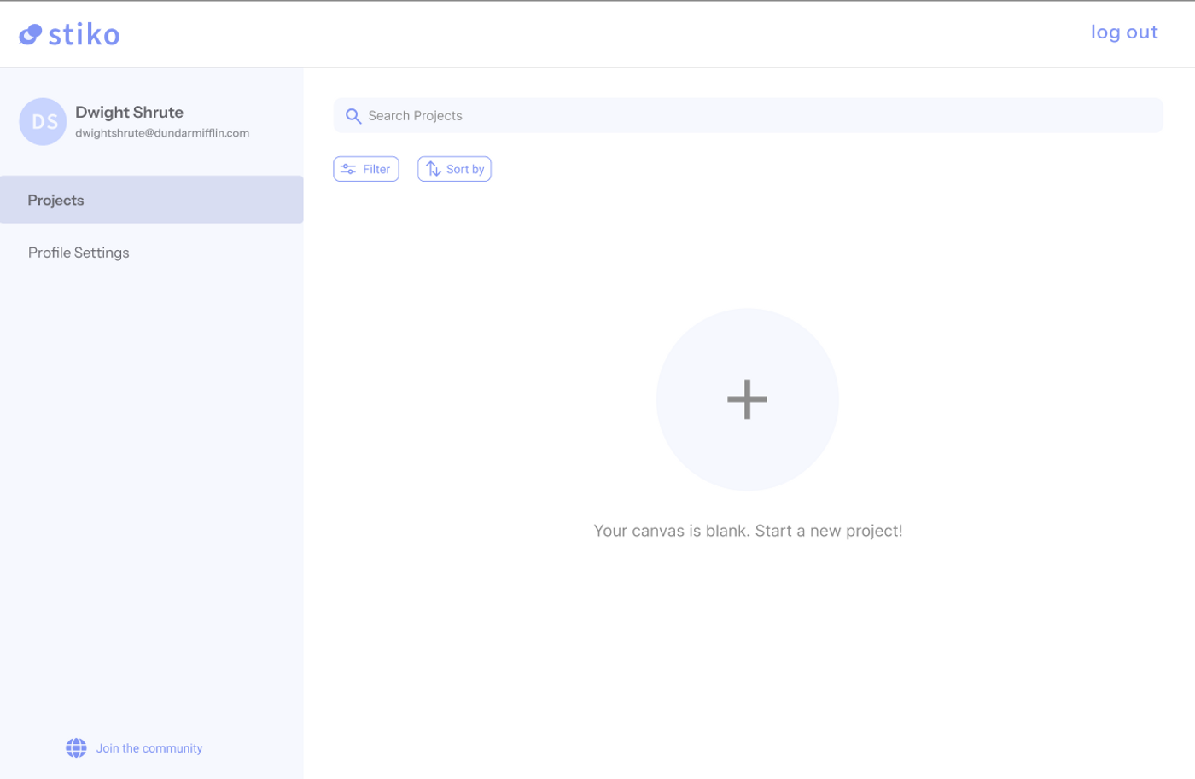This screenshot has width=1195, height=779.
Task: Click the Dwight Shrute user name
Action: pos(129,113)
